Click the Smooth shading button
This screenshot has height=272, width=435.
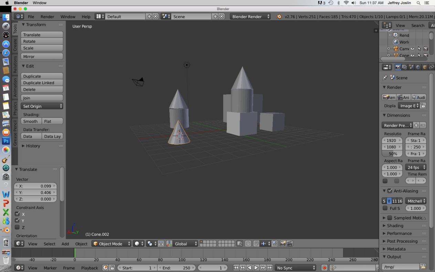pyautogui.click(x=31, y=121)
